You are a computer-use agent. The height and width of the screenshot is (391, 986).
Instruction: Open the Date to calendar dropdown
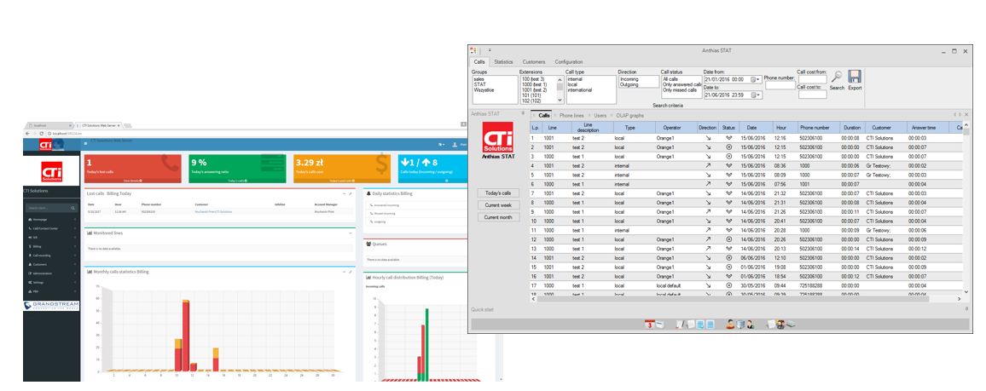(x=757, y=95)
